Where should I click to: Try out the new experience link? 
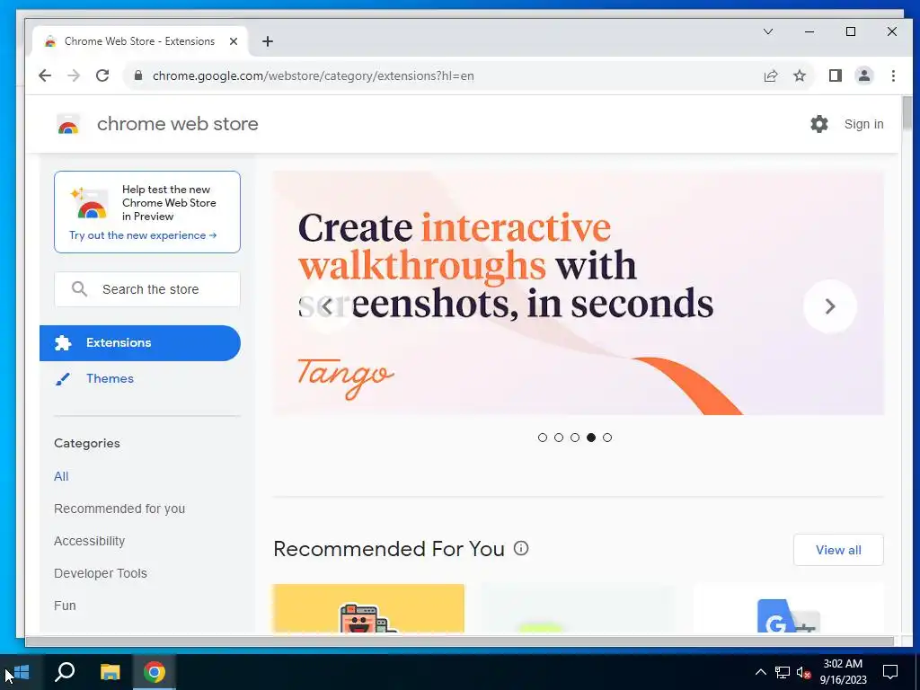click(143, 235)
